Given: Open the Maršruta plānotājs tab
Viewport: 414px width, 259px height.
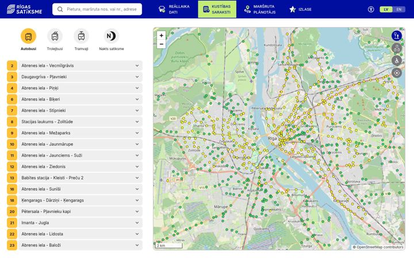Looking at the screenshot, I should 259,9.
